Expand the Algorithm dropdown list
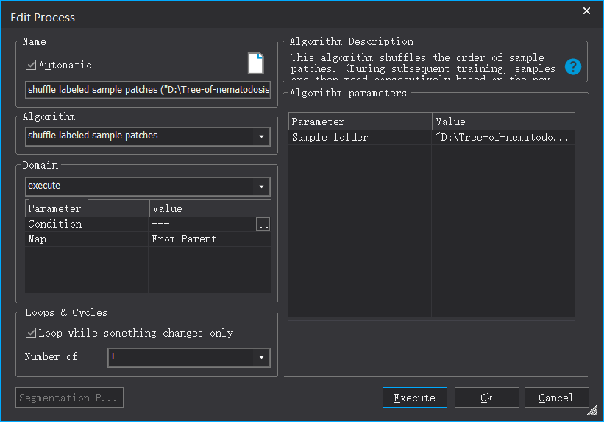The height and width of the screenshot is (422, 604). pos(261,136)
